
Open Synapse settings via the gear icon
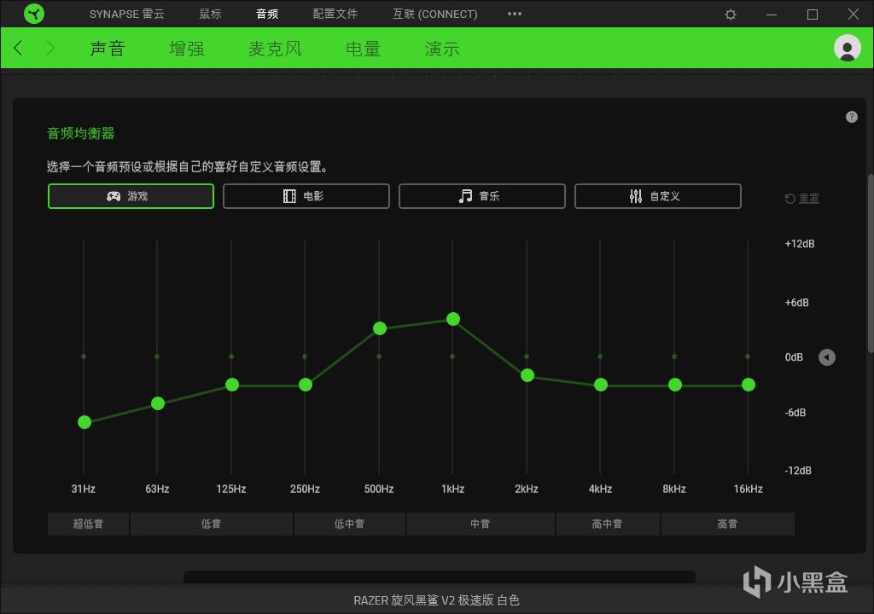coord(730,14)
